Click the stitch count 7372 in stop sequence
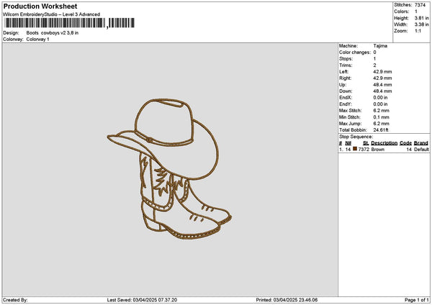 (364, 150)
